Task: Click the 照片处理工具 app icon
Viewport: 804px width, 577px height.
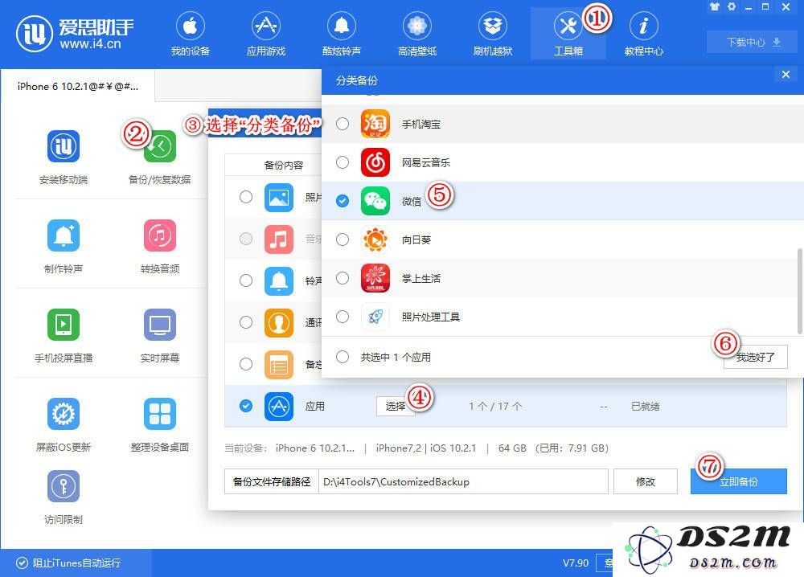Action: click(x=375, y=317)
